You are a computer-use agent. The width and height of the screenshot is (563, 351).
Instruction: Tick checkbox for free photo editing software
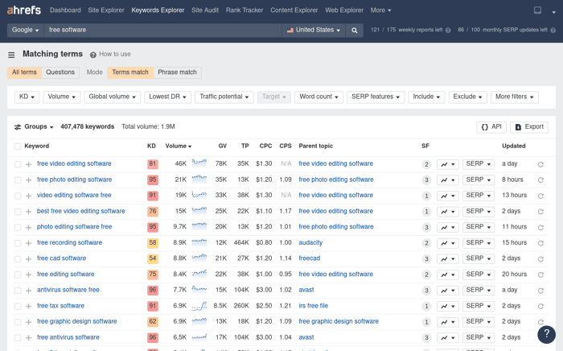(x=18, y=180)
